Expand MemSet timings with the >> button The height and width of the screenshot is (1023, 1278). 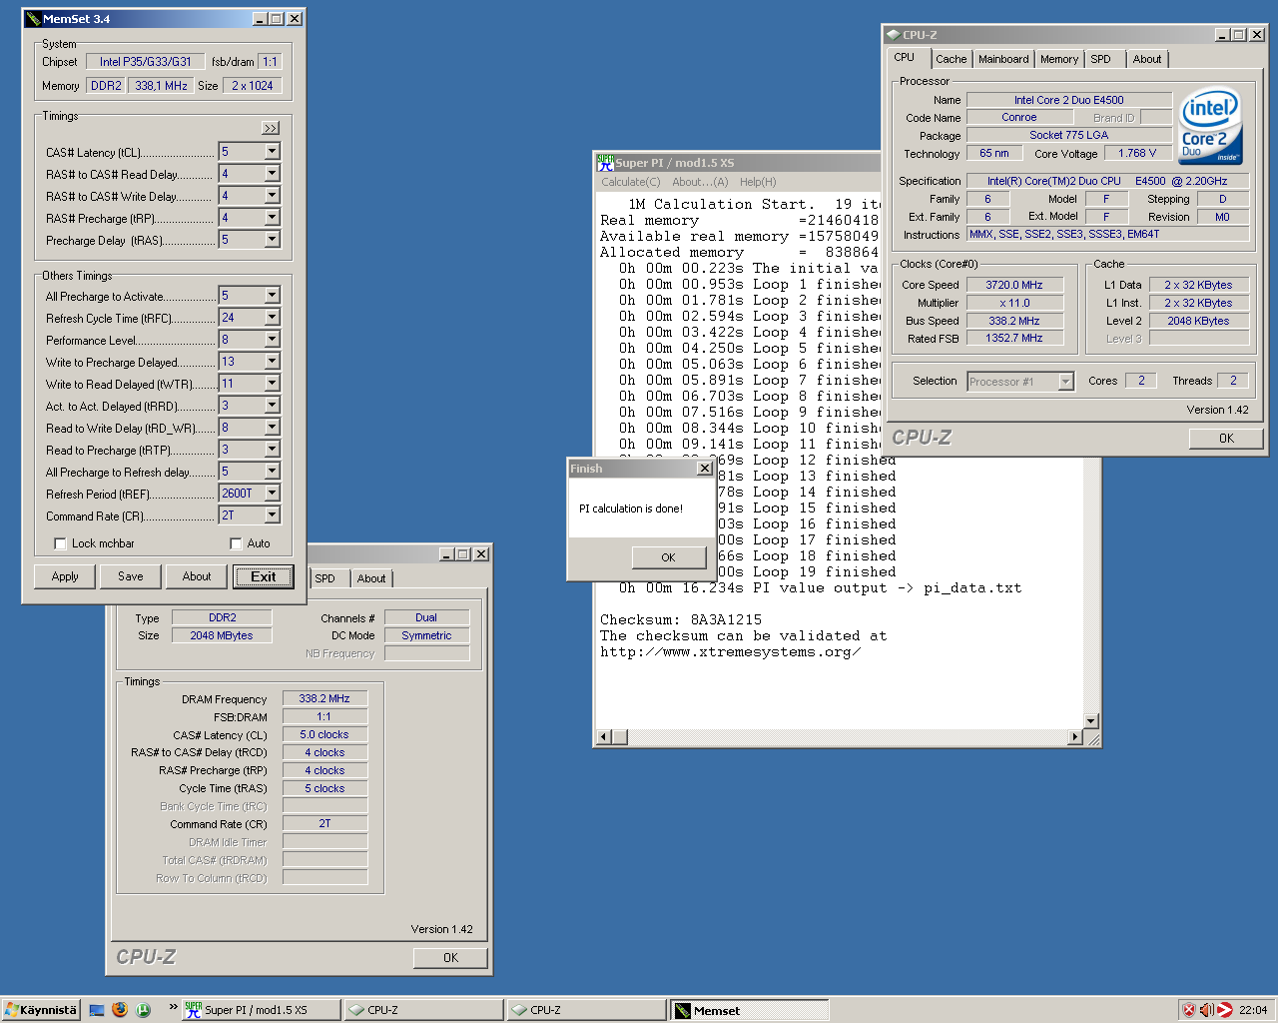coord(271,128)
